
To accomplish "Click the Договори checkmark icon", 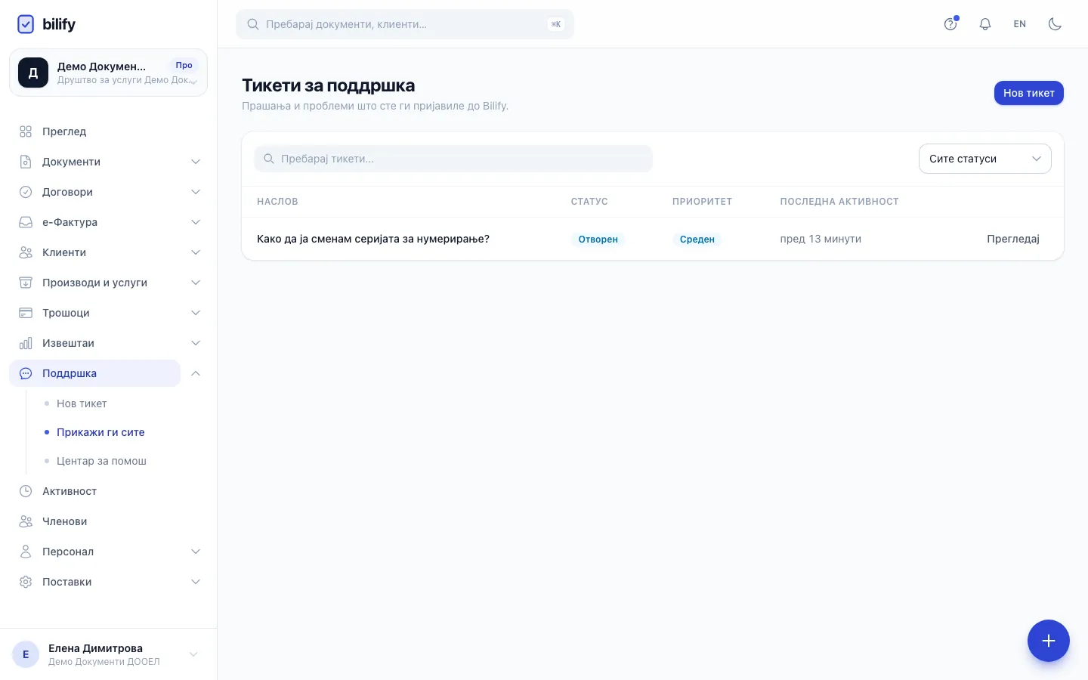I will point(26,192).
